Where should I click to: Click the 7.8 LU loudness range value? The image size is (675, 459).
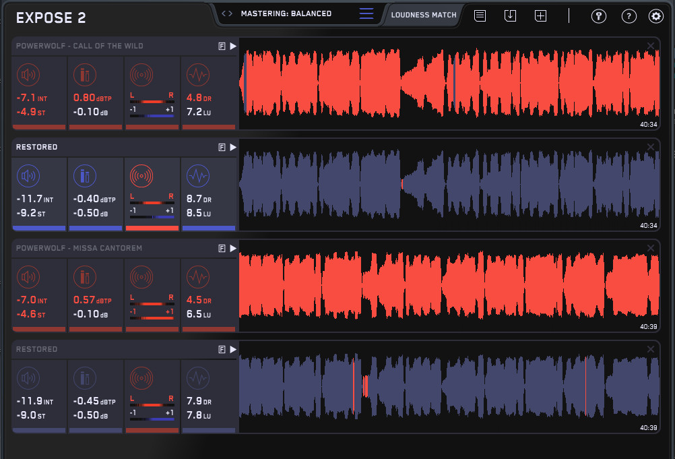199,416
